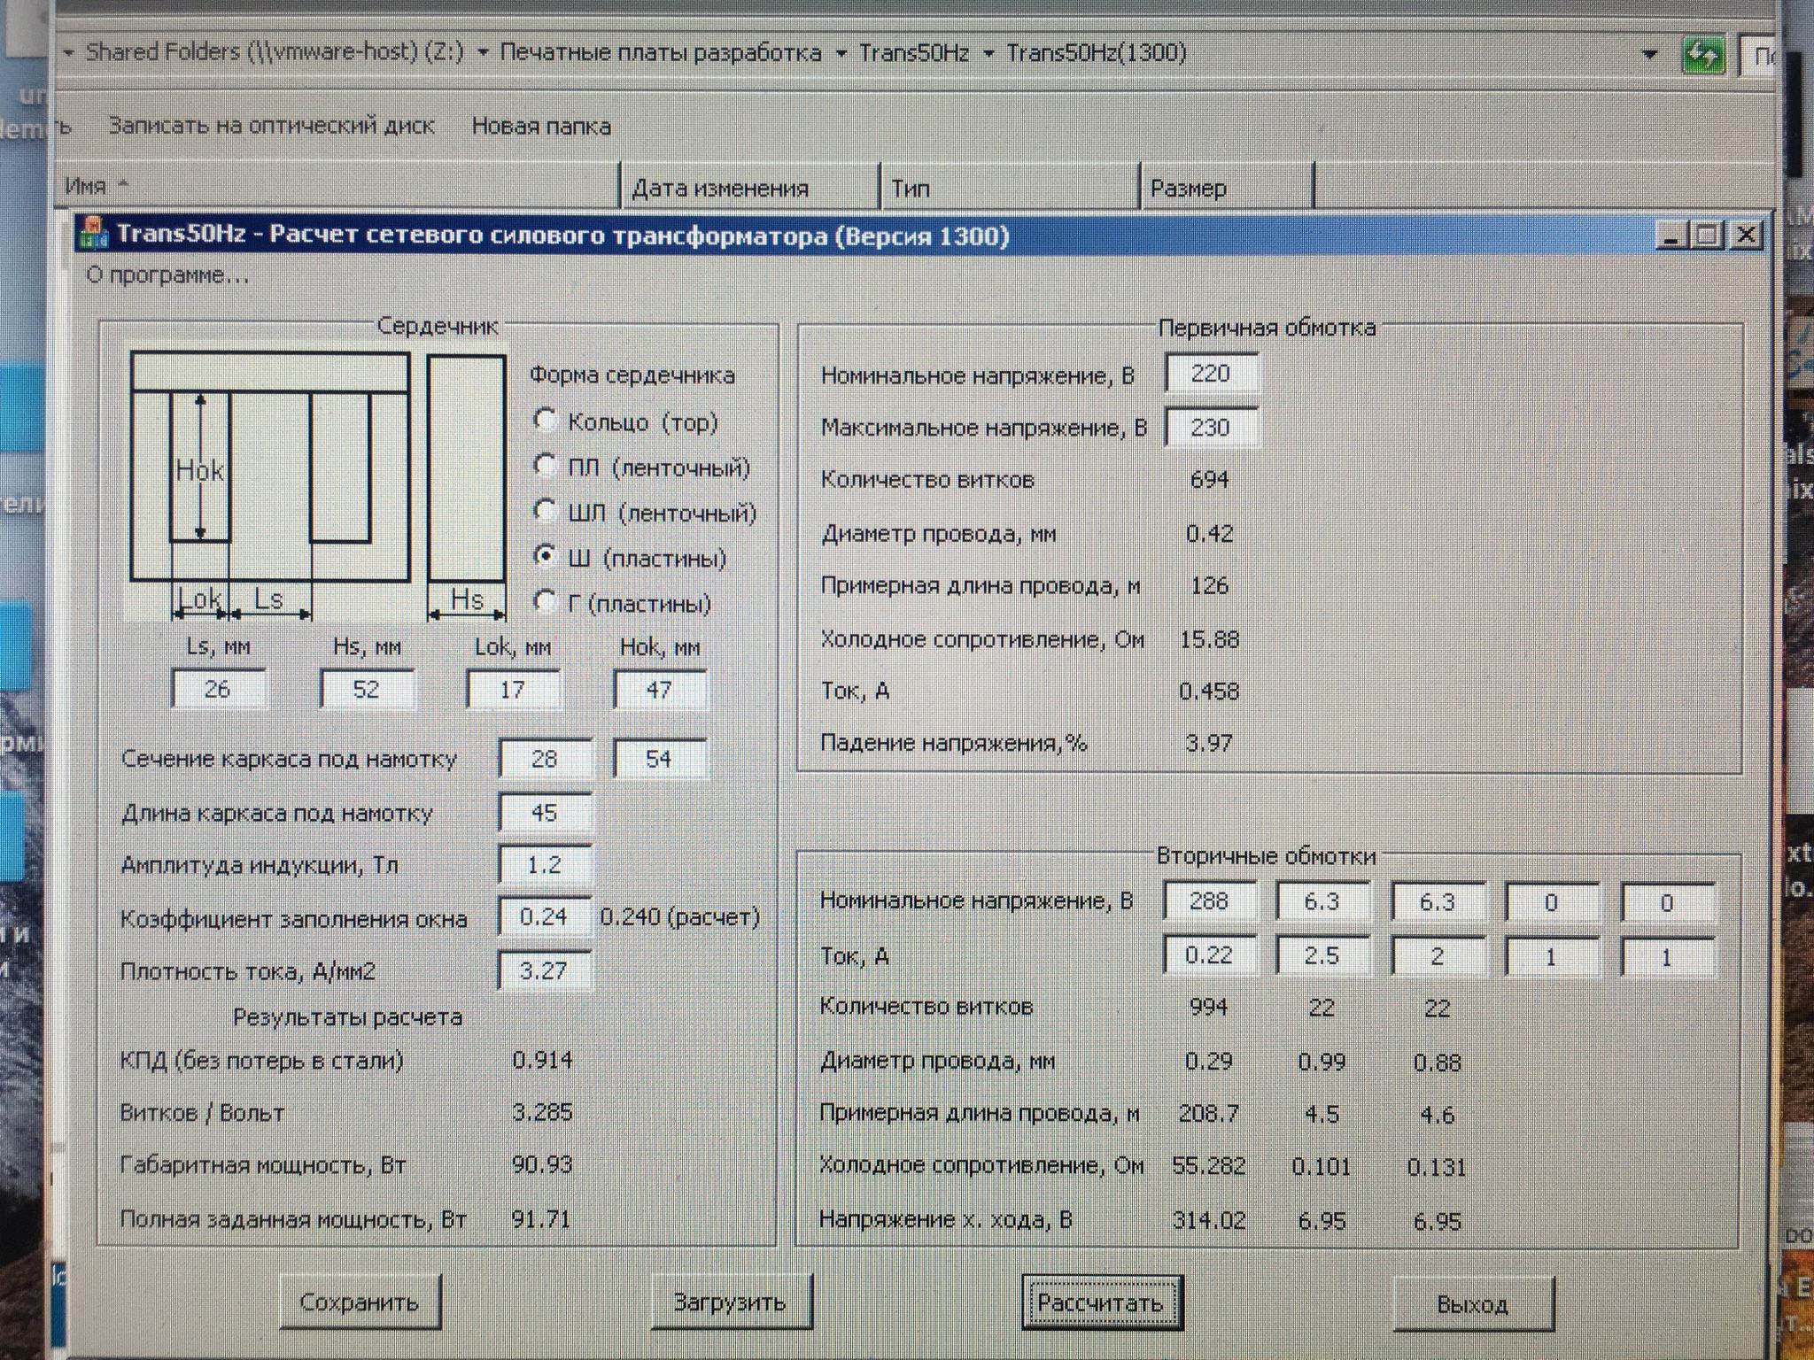Click the primary current value 0.458
Image resolution: width=1814 pixels, height=1360 pixels.
(1210, 691)
